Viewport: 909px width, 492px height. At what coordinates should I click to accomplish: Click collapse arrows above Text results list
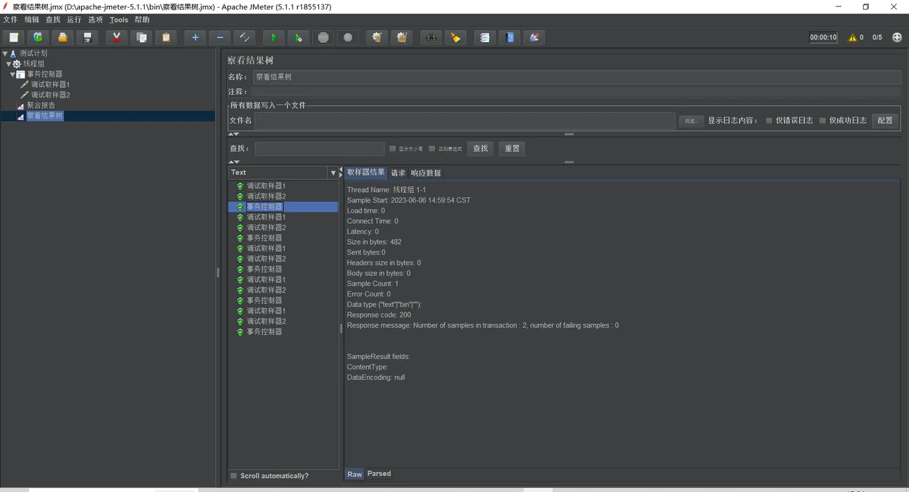[x=234, y=162]
